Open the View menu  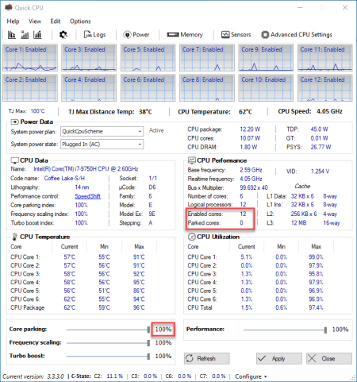[x=35, y=21]
